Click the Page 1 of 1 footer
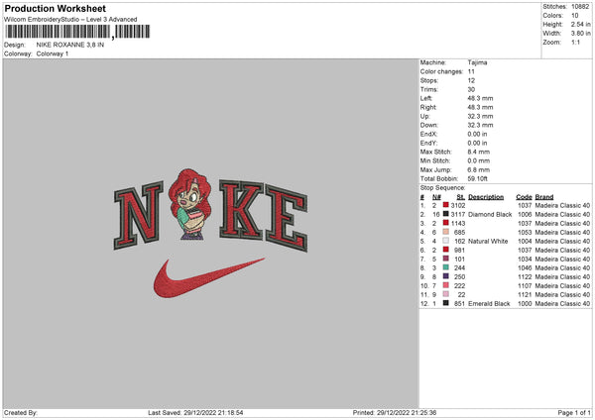The width and height of the screenshot is (595, 420). tap(574, 412)
